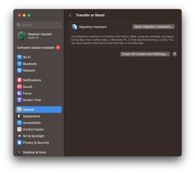The height and width of the screenshot is (174, 195).
Task: Open the Focus label
Action: coord(27,93)
